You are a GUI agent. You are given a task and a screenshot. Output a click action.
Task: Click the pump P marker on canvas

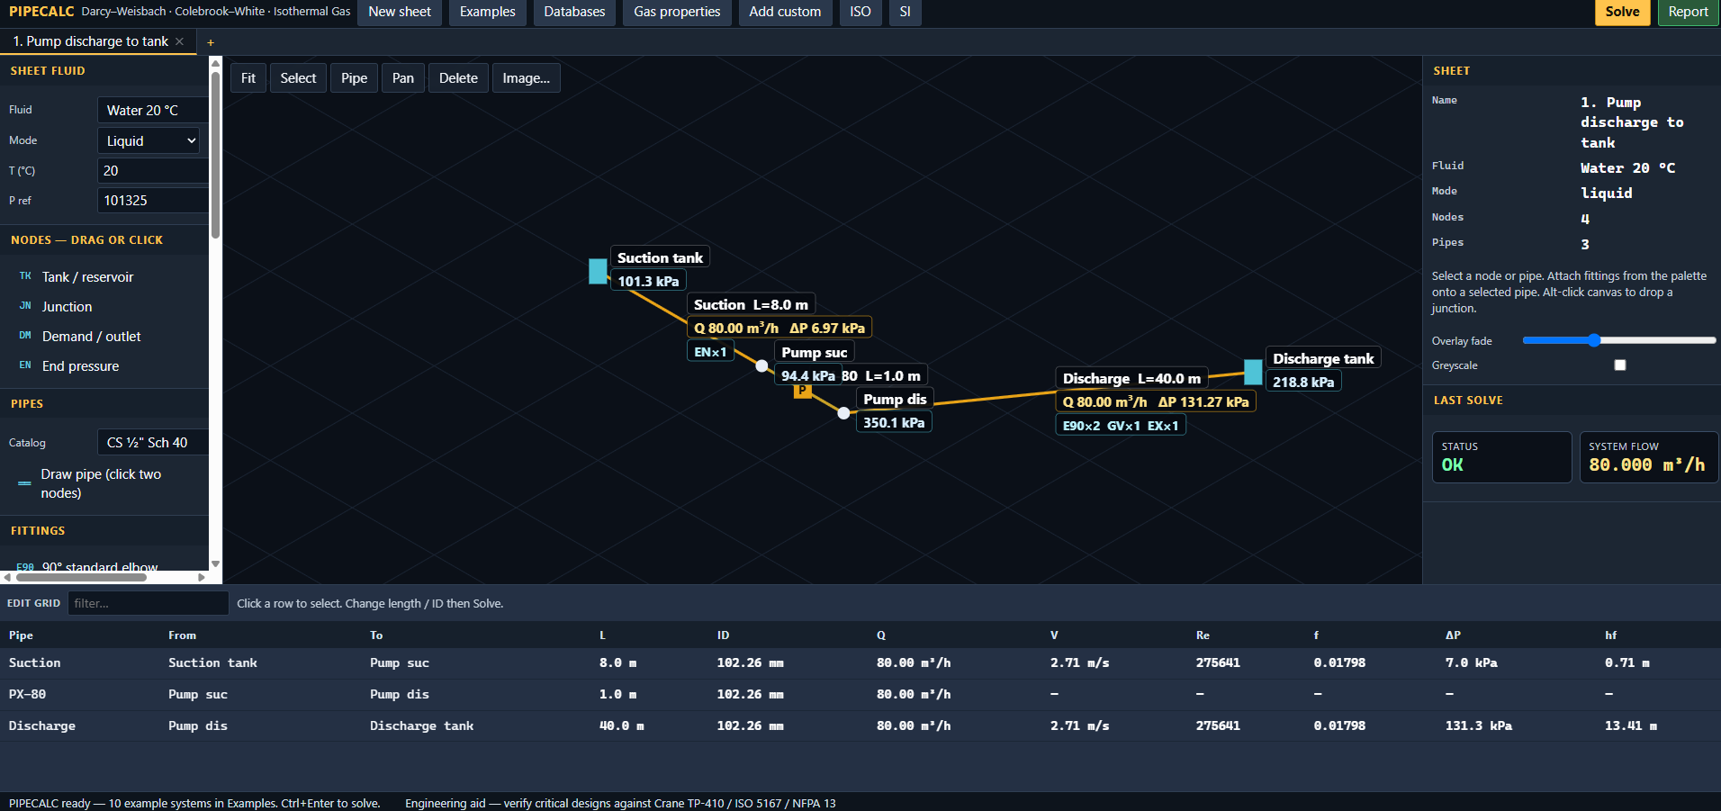pyautogui.click(x=802, y=391)
